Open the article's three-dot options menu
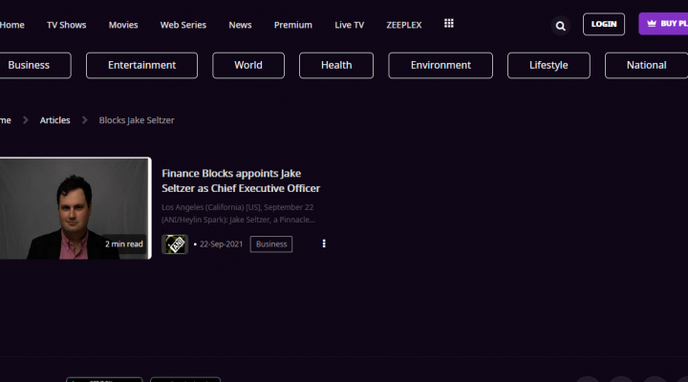Image resolution: width=688 pixels, height=382 pixels. pos(324,244)
